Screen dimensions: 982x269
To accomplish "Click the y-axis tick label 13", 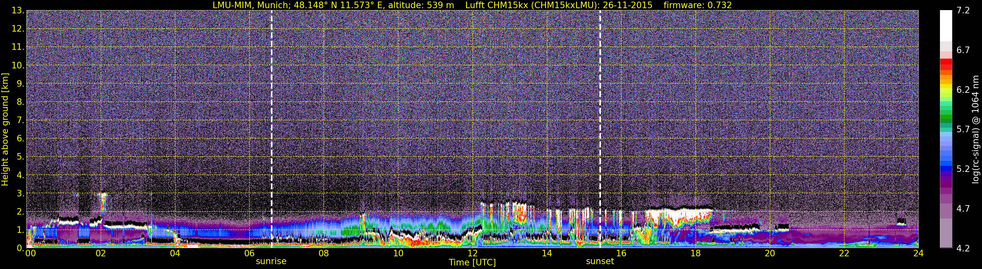I will [18, 11].
